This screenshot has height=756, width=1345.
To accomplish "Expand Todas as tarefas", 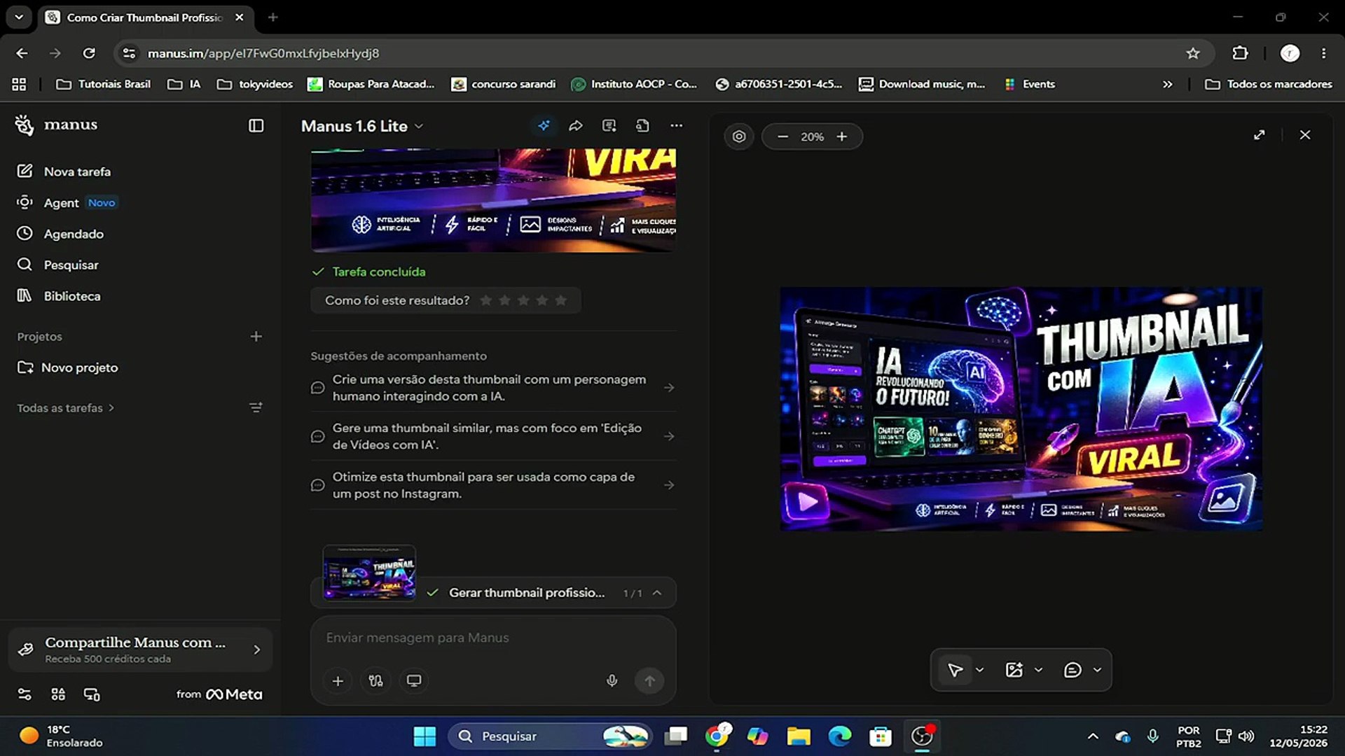I will pyautogui.click(x=65, y=408).
